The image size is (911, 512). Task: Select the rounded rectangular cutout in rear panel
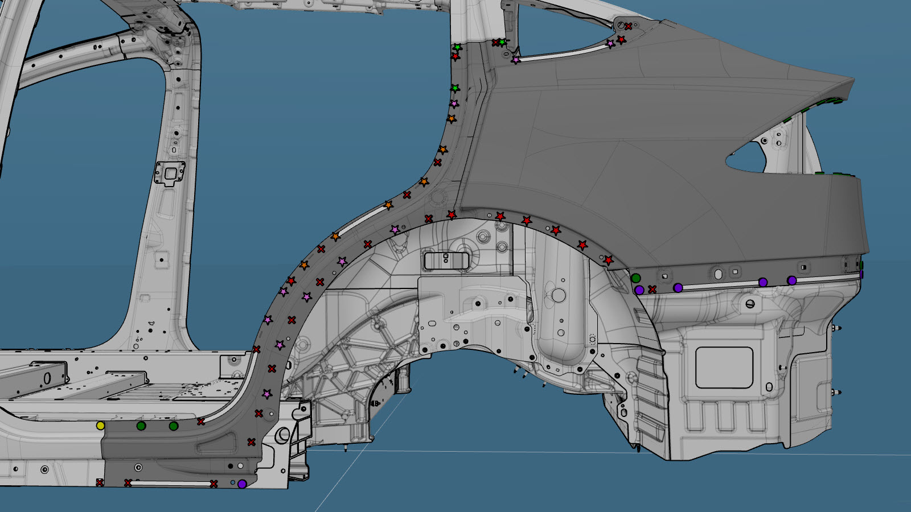tap(724, 368)
